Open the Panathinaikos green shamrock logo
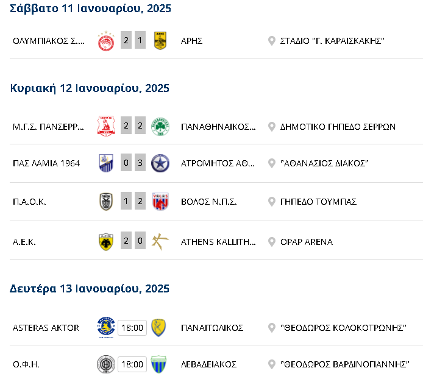The height and width of the screenshot is (382, 423). (160, 127)
